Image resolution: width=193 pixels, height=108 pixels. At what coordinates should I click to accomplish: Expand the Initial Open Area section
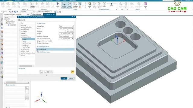click(x=37, y=47)
